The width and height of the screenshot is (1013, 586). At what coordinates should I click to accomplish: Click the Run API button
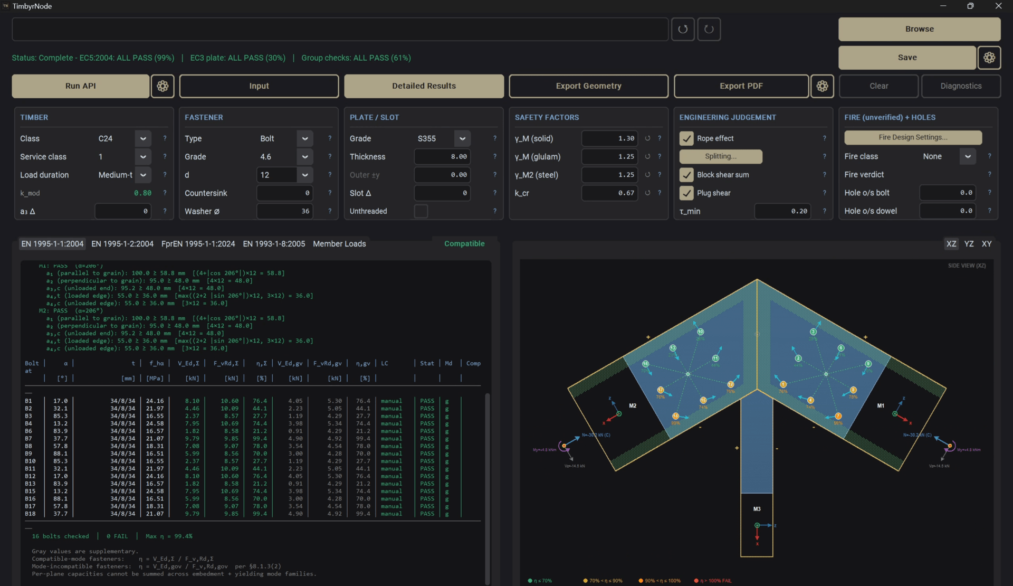pos(81,86)
